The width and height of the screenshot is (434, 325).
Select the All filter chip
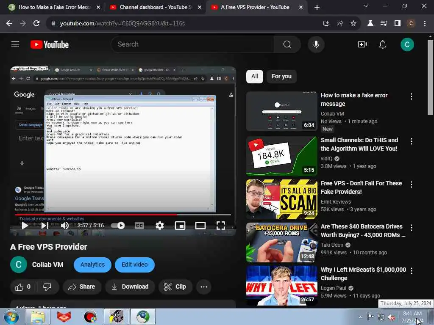tap(255, 76)
